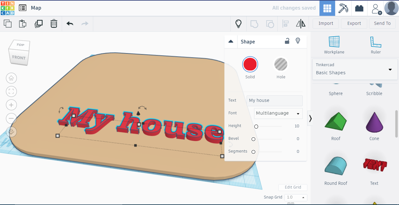The image size is (399, 205).
Task: Click the Show all lightbulb icon
Action: (x=238, y=24)
